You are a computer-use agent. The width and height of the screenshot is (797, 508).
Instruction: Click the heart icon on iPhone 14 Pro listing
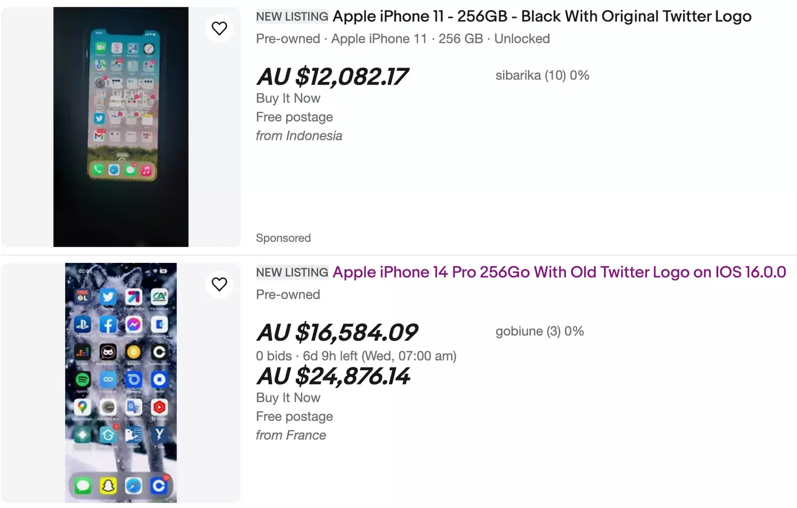click(220, 284)
